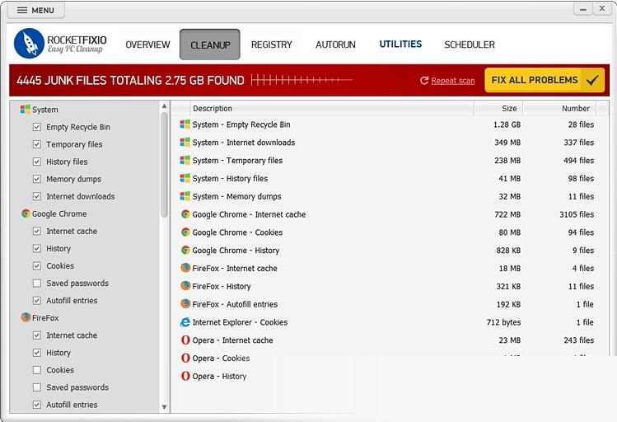Click the refresh icon next to Repeat scan
The height and width of the screenshot is (422, 617).
(x=424, y=81)
